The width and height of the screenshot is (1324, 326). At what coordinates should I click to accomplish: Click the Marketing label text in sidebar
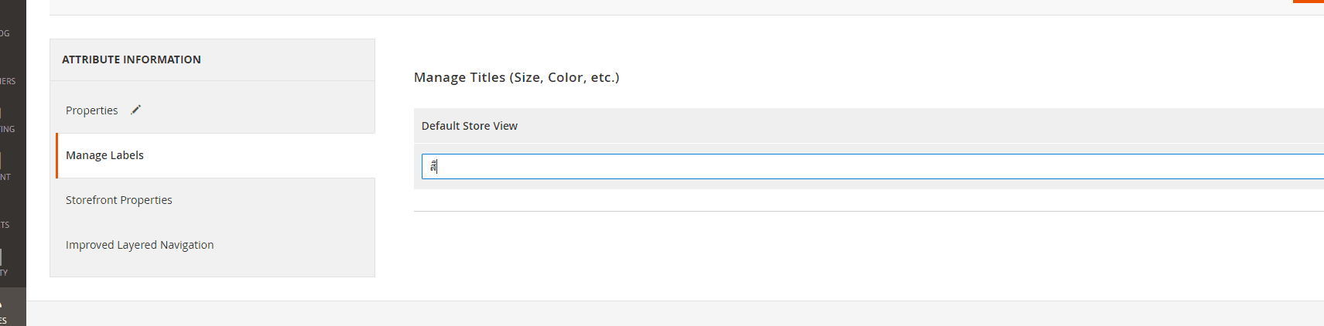pos(8,129)
